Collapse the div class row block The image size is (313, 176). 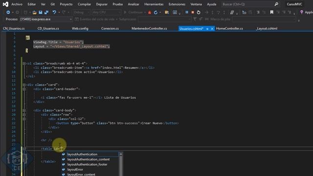tap(24, 114)
